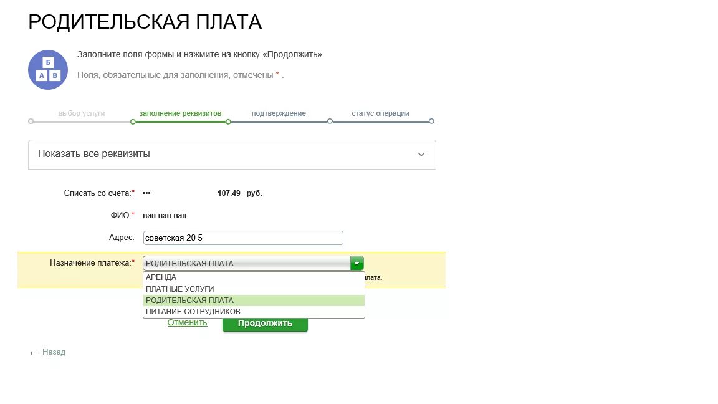Click the Продолжить button
This screenshot has height=404, width=718.
(264, 323)
